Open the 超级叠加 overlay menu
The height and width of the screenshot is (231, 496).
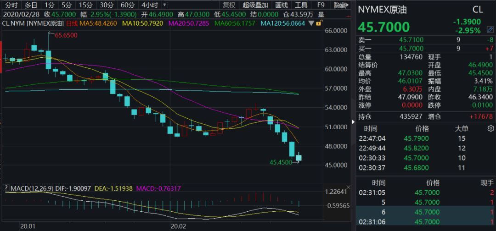pyautogui.click(x=255, y=5)
